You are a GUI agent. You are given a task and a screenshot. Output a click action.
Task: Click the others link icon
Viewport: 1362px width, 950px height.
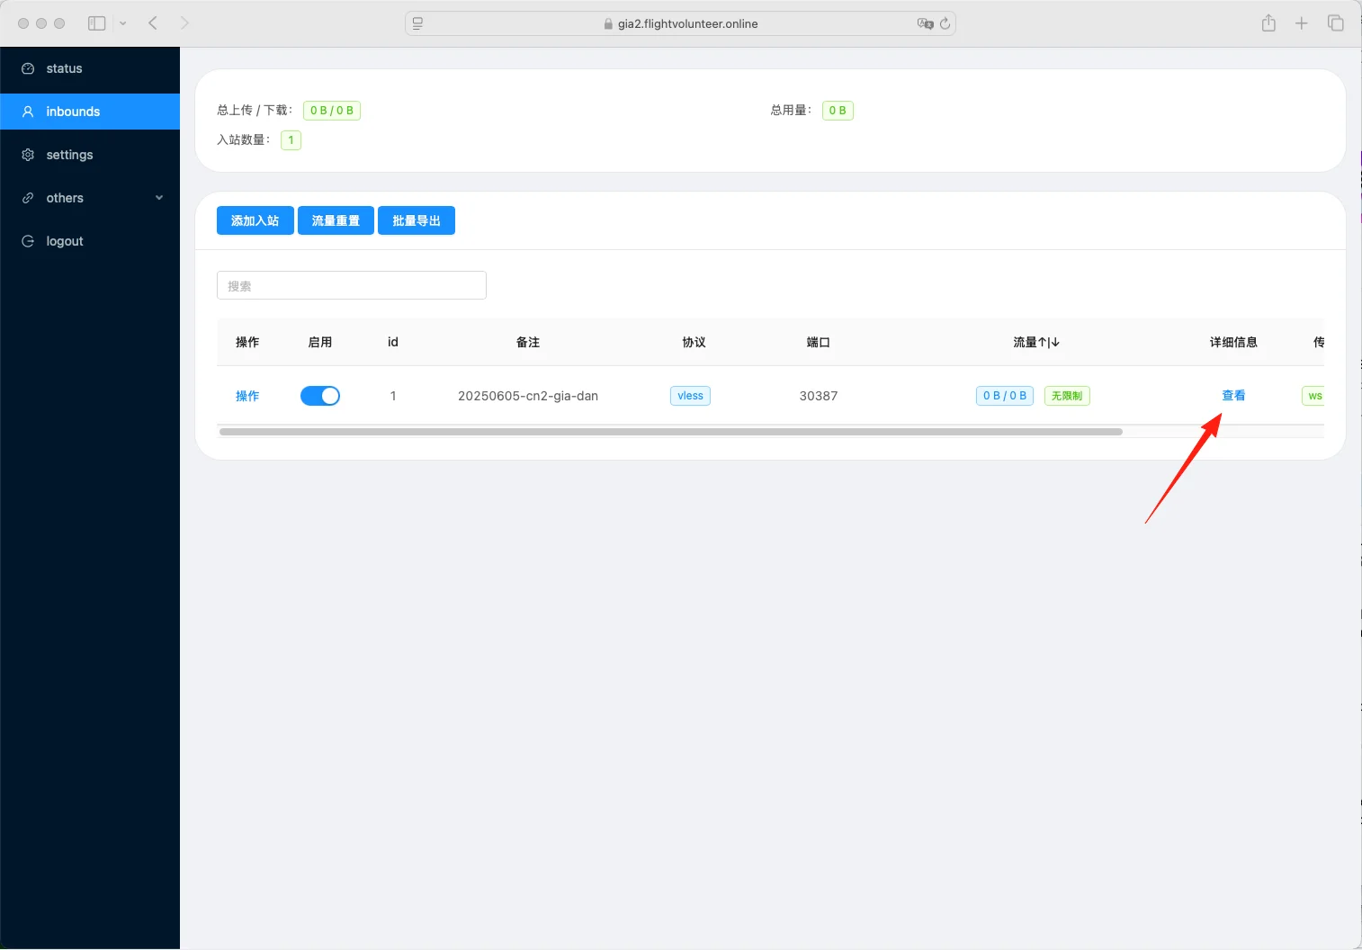(x=28, y=198)
